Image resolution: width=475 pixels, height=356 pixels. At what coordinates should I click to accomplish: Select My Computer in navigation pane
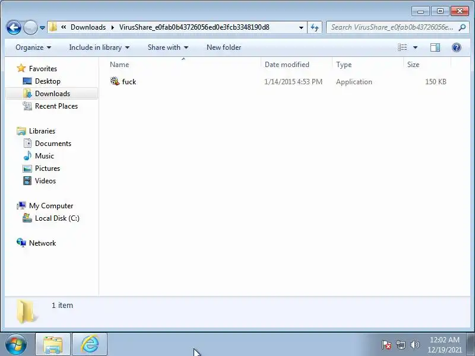(51, 206)
